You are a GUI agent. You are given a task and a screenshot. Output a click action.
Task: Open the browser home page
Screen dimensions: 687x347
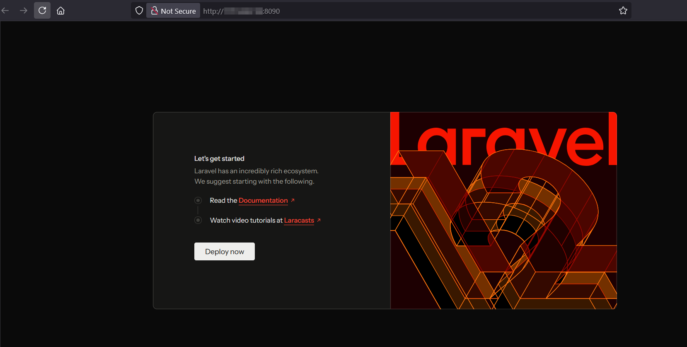[x=60, y=11]
